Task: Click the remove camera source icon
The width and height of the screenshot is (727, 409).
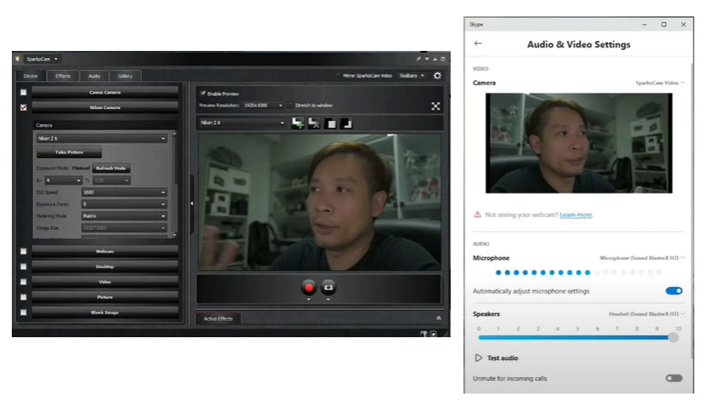Action: coord(314,123)
